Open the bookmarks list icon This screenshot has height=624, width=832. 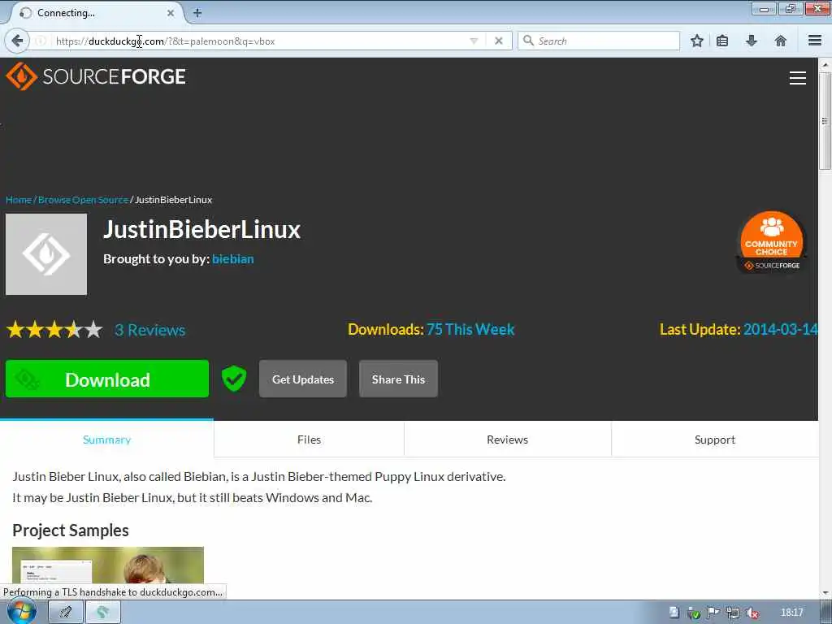tap(722, 41)
